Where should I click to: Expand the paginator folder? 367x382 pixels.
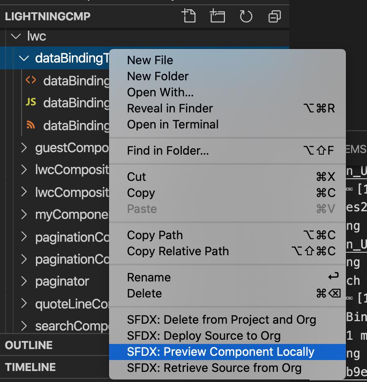(24, 281)
